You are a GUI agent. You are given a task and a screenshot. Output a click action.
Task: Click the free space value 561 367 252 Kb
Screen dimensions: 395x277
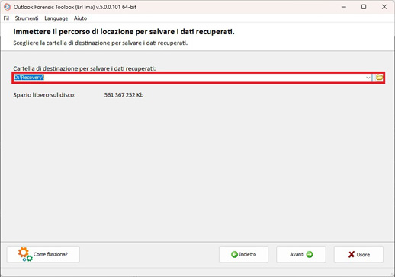124,95
